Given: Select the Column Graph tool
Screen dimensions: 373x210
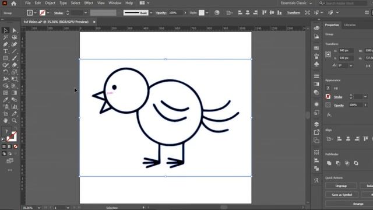Looking at the screenshot, I should coord(14,107).
